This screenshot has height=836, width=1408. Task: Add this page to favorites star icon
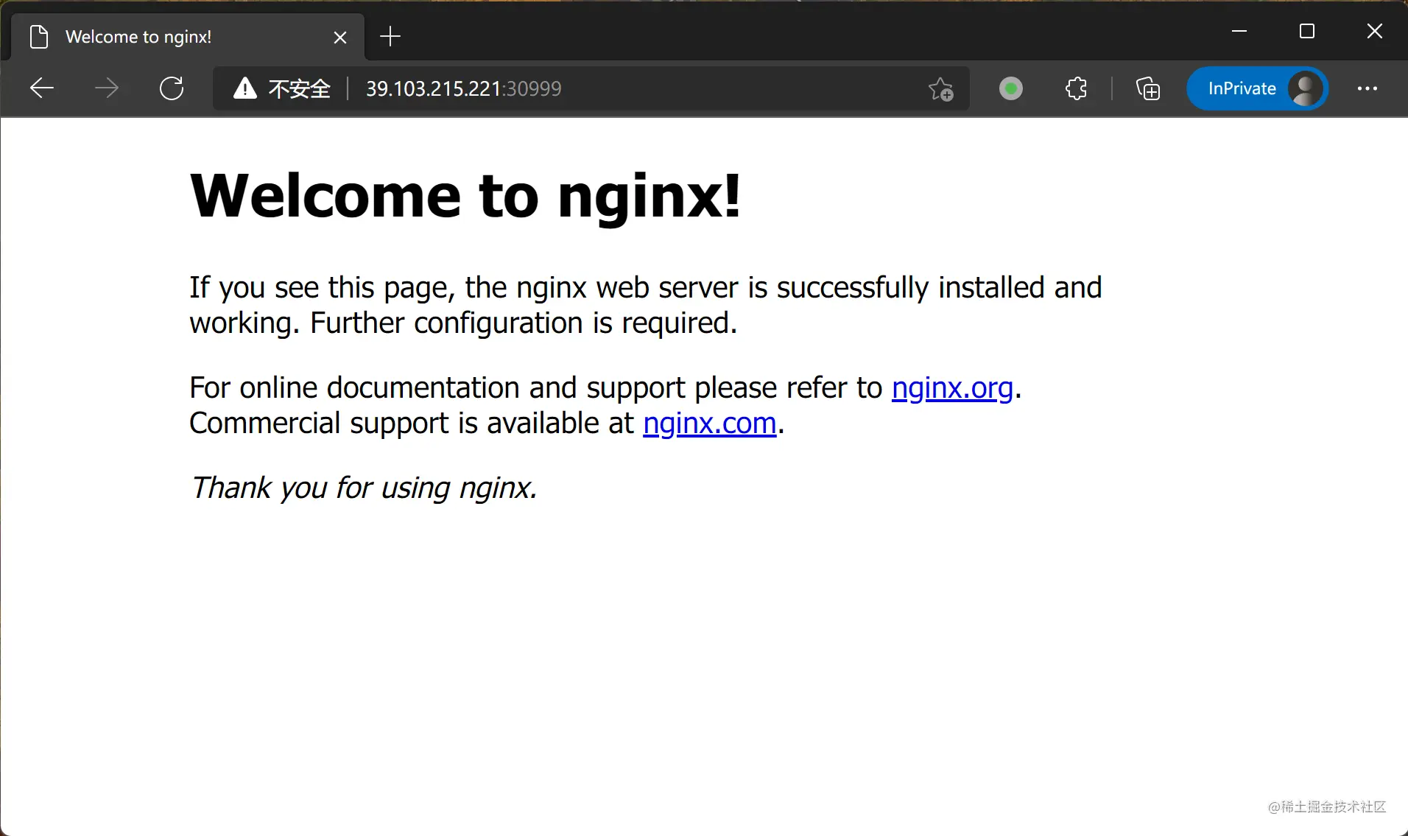[x=940, y=88]
